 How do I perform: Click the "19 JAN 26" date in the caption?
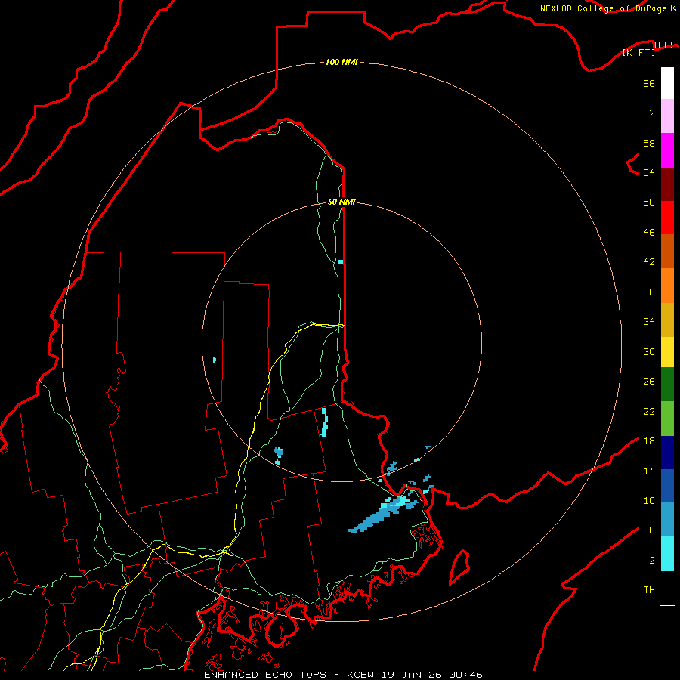coord(413,675)
